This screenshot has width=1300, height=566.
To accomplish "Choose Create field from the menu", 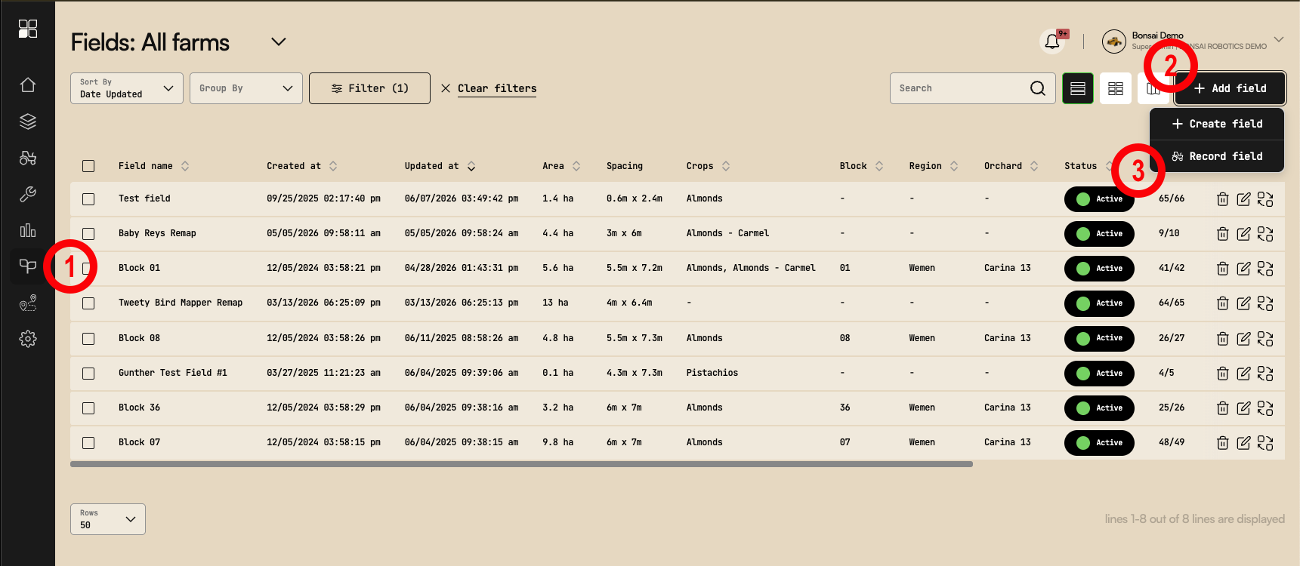I will [1217, 124].
